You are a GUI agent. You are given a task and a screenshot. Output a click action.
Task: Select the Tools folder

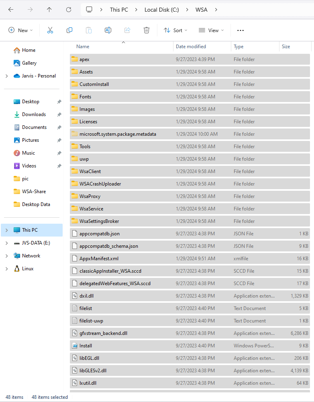point(190,147)
